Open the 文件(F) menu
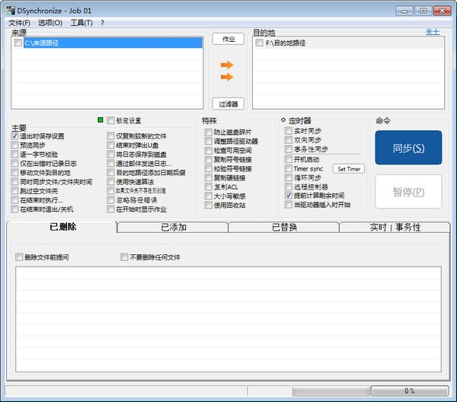The image size is (457, 402). [19, 23]
